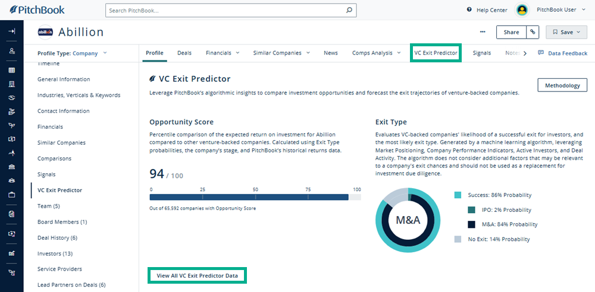The image size is (595, 292).
Task: Go to General Information section
Action: (x=64, y=79)
